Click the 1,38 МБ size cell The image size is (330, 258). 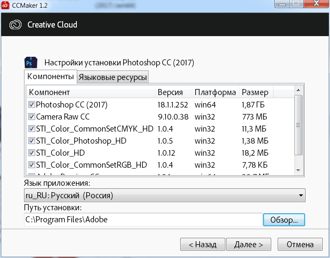(255, 141)
